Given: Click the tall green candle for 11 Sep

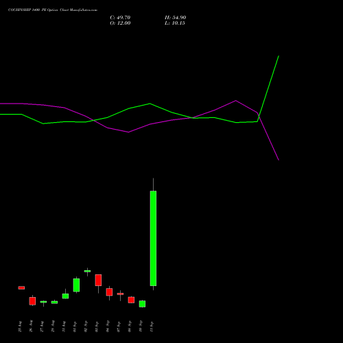Looking at the screenshot, I should click(153, 238).
